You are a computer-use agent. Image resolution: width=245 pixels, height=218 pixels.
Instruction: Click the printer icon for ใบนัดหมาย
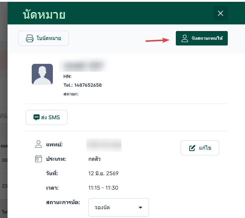[30, 38]
